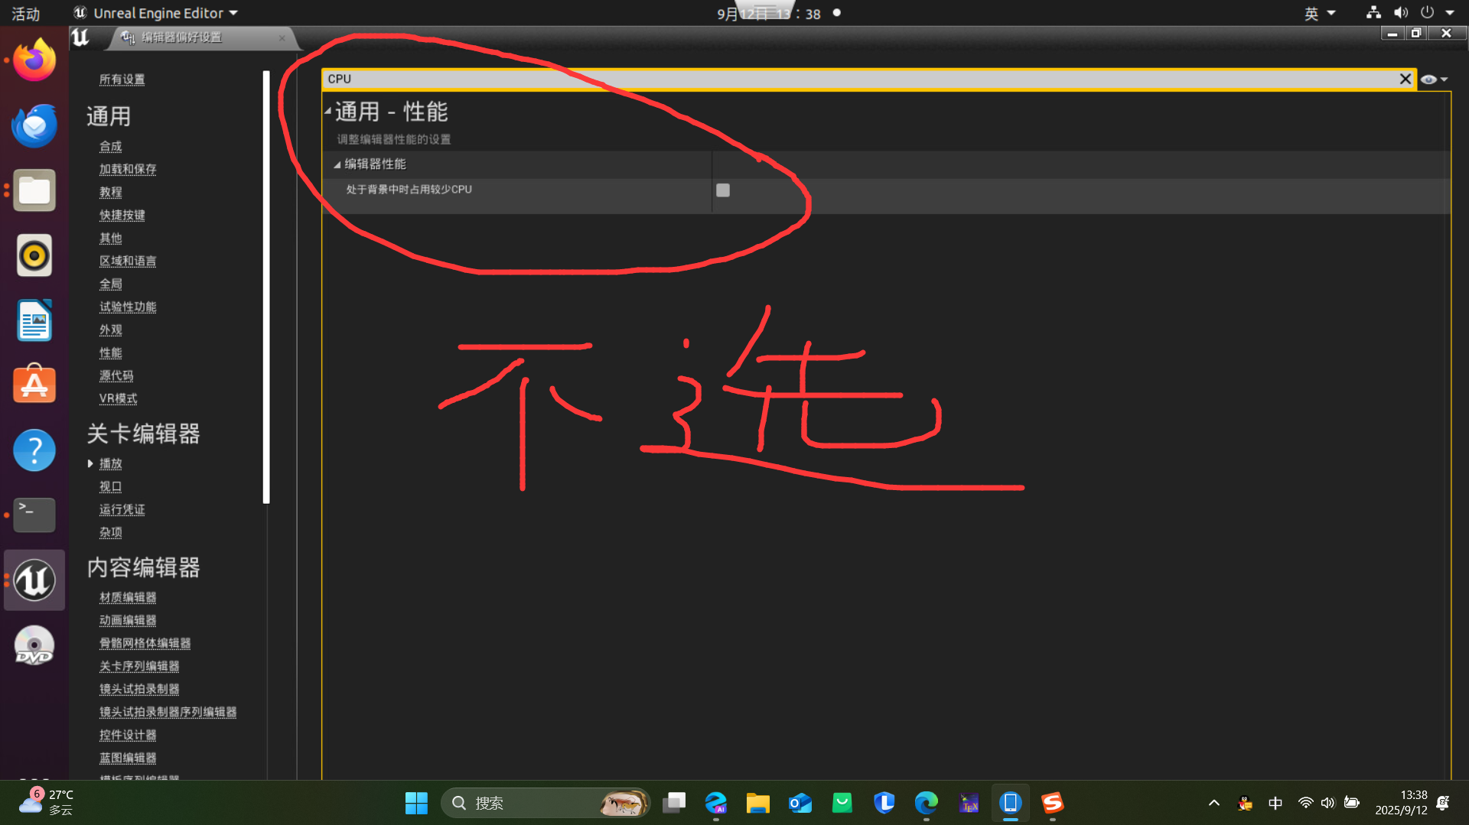1469x825 pixels.
Task: Open the 英 input language dropdown
Action: pyautogui.click(x=1320, y=13)
